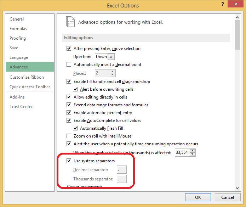Open the Save options category
The image size is (246, 207).
click(30, 48)
